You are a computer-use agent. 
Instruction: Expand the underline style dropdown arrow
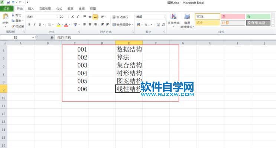pos(43,24)
